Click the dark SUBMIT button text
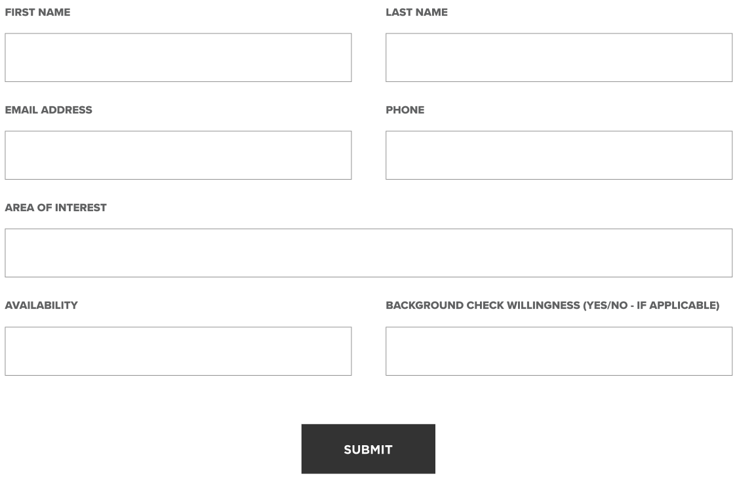Viewport: 737px width, 478px height. coord(368,449)
